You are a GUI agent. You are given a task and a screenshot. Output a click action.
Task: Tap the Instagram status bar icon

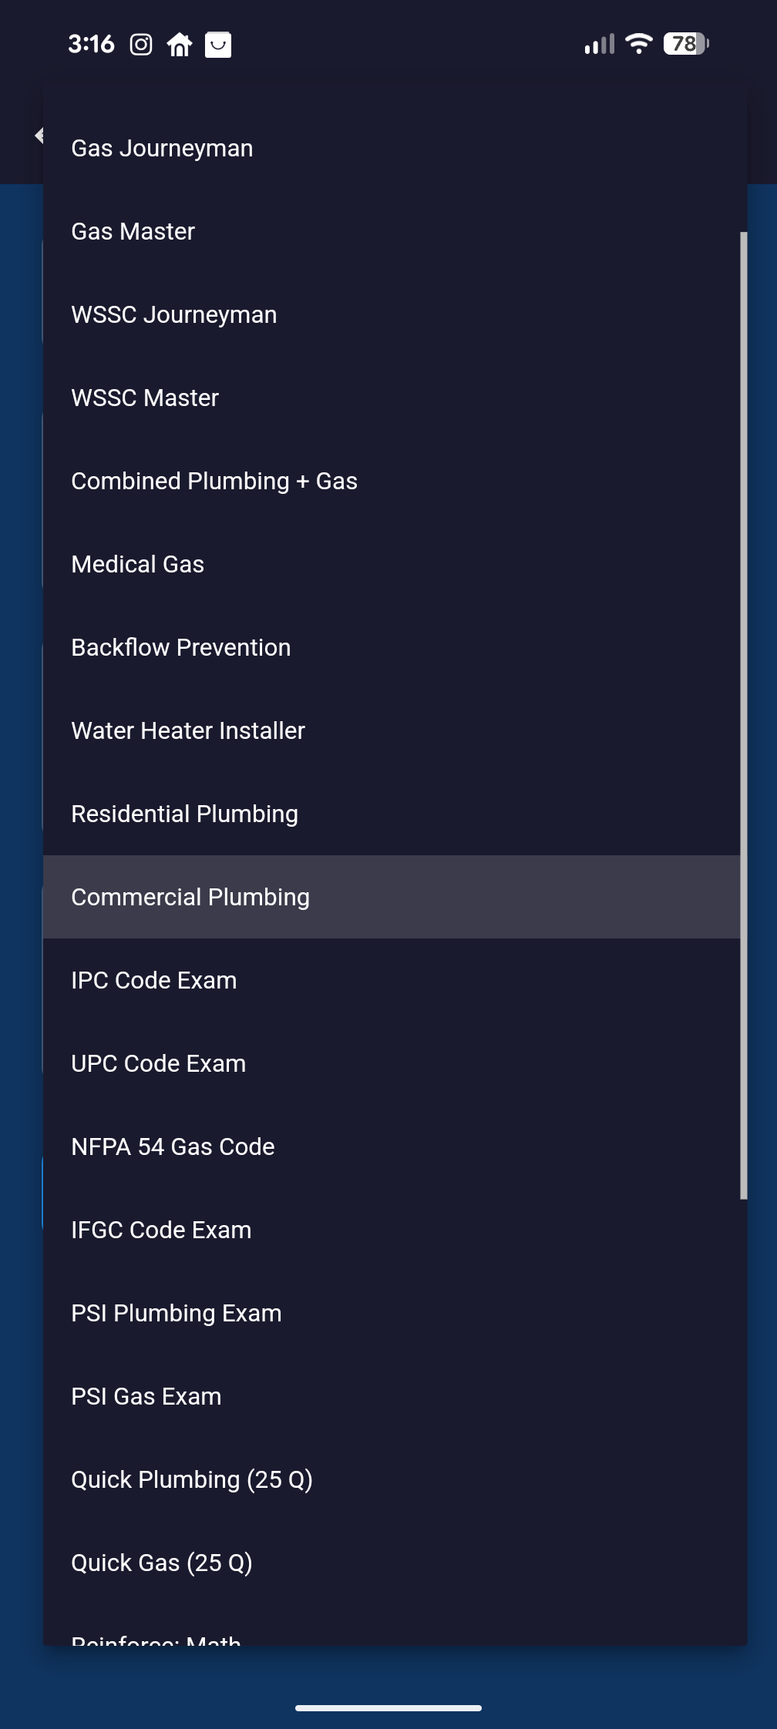pyautogui.click(x=141, y=45)
